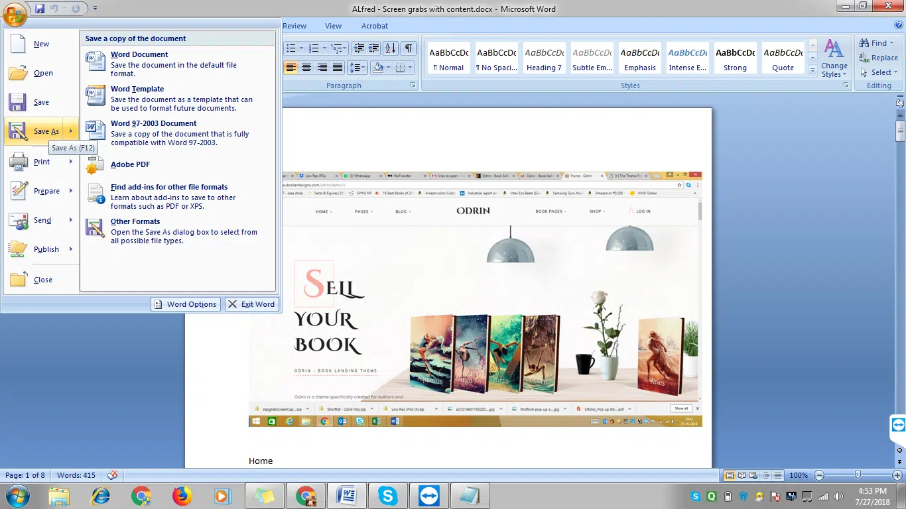
Task: Toggle left alignment off
Action: coord(292,67)
